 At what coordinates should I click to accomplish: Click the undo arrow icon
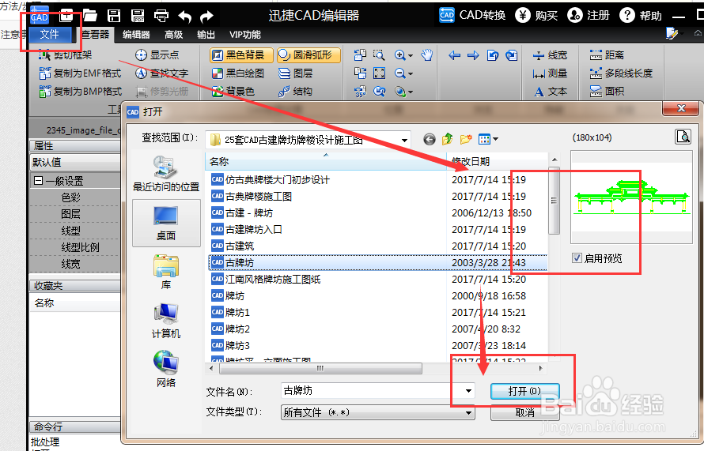tap(184, 17)
